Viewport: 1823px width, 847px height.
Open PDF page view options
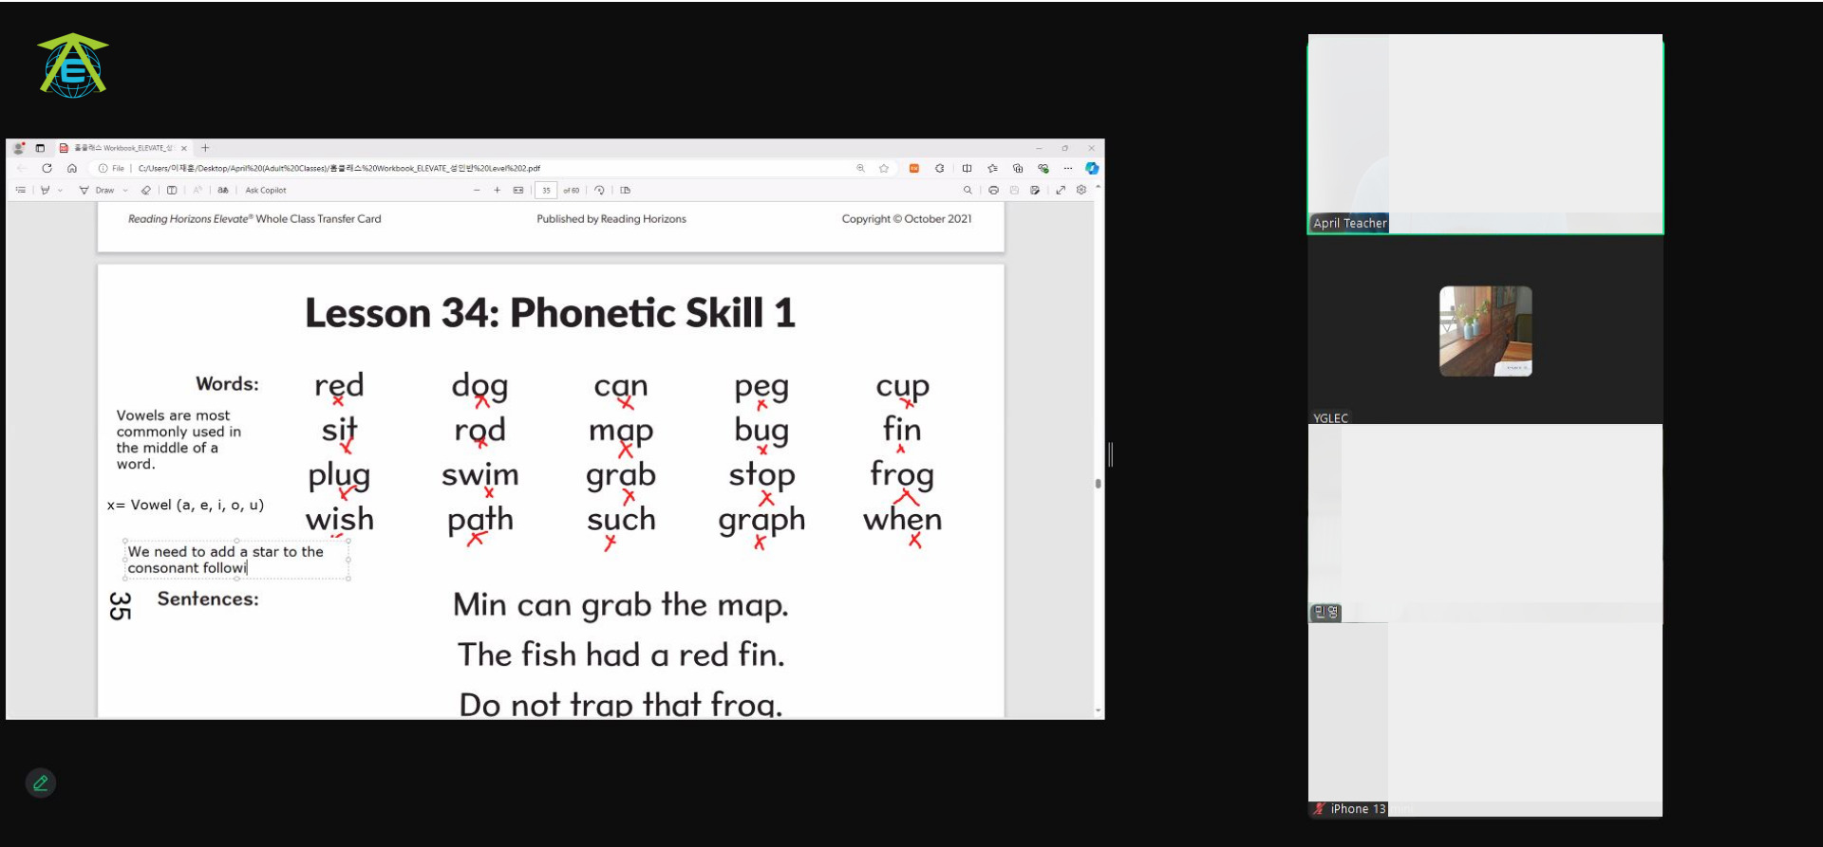pos(625,190)
